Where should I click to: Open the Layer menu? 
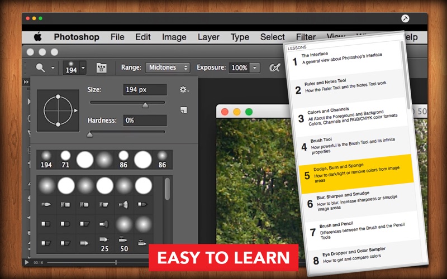coord(208,37)
